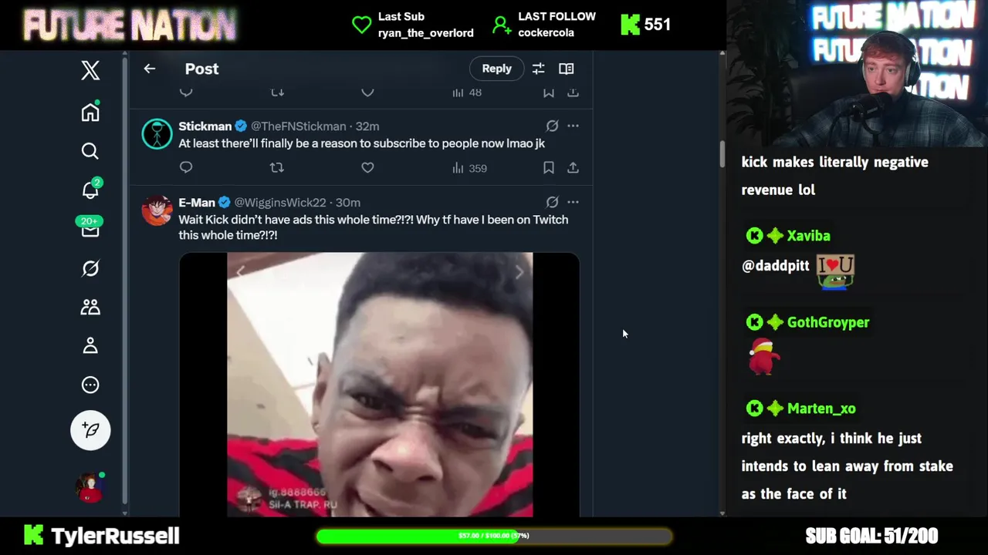Play the E-Man reply video thumbnail
988x555 pixels.
click(379, 385)
